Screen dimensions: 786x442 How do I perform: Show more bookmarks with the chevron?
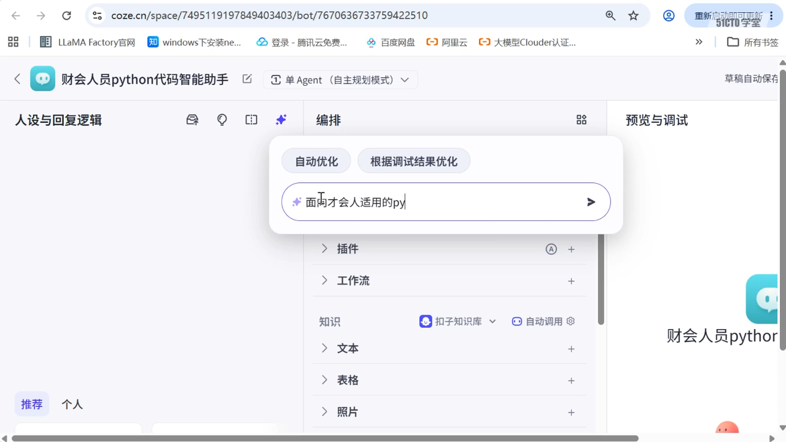click(699, 42)
